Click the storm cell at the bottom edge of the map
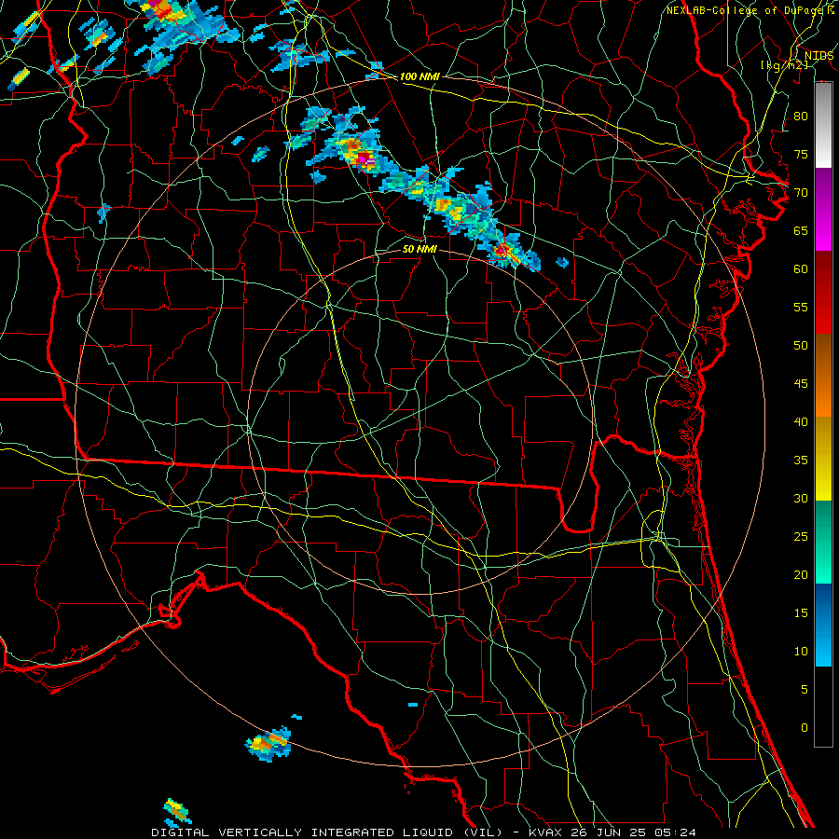 tap(177, 812)
